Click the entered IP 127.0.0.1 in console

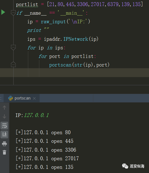36,115
